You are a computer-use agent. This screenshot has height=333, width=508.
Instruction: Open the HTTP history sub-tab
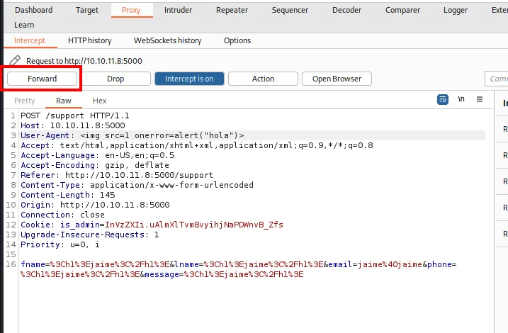click(90, 40)
